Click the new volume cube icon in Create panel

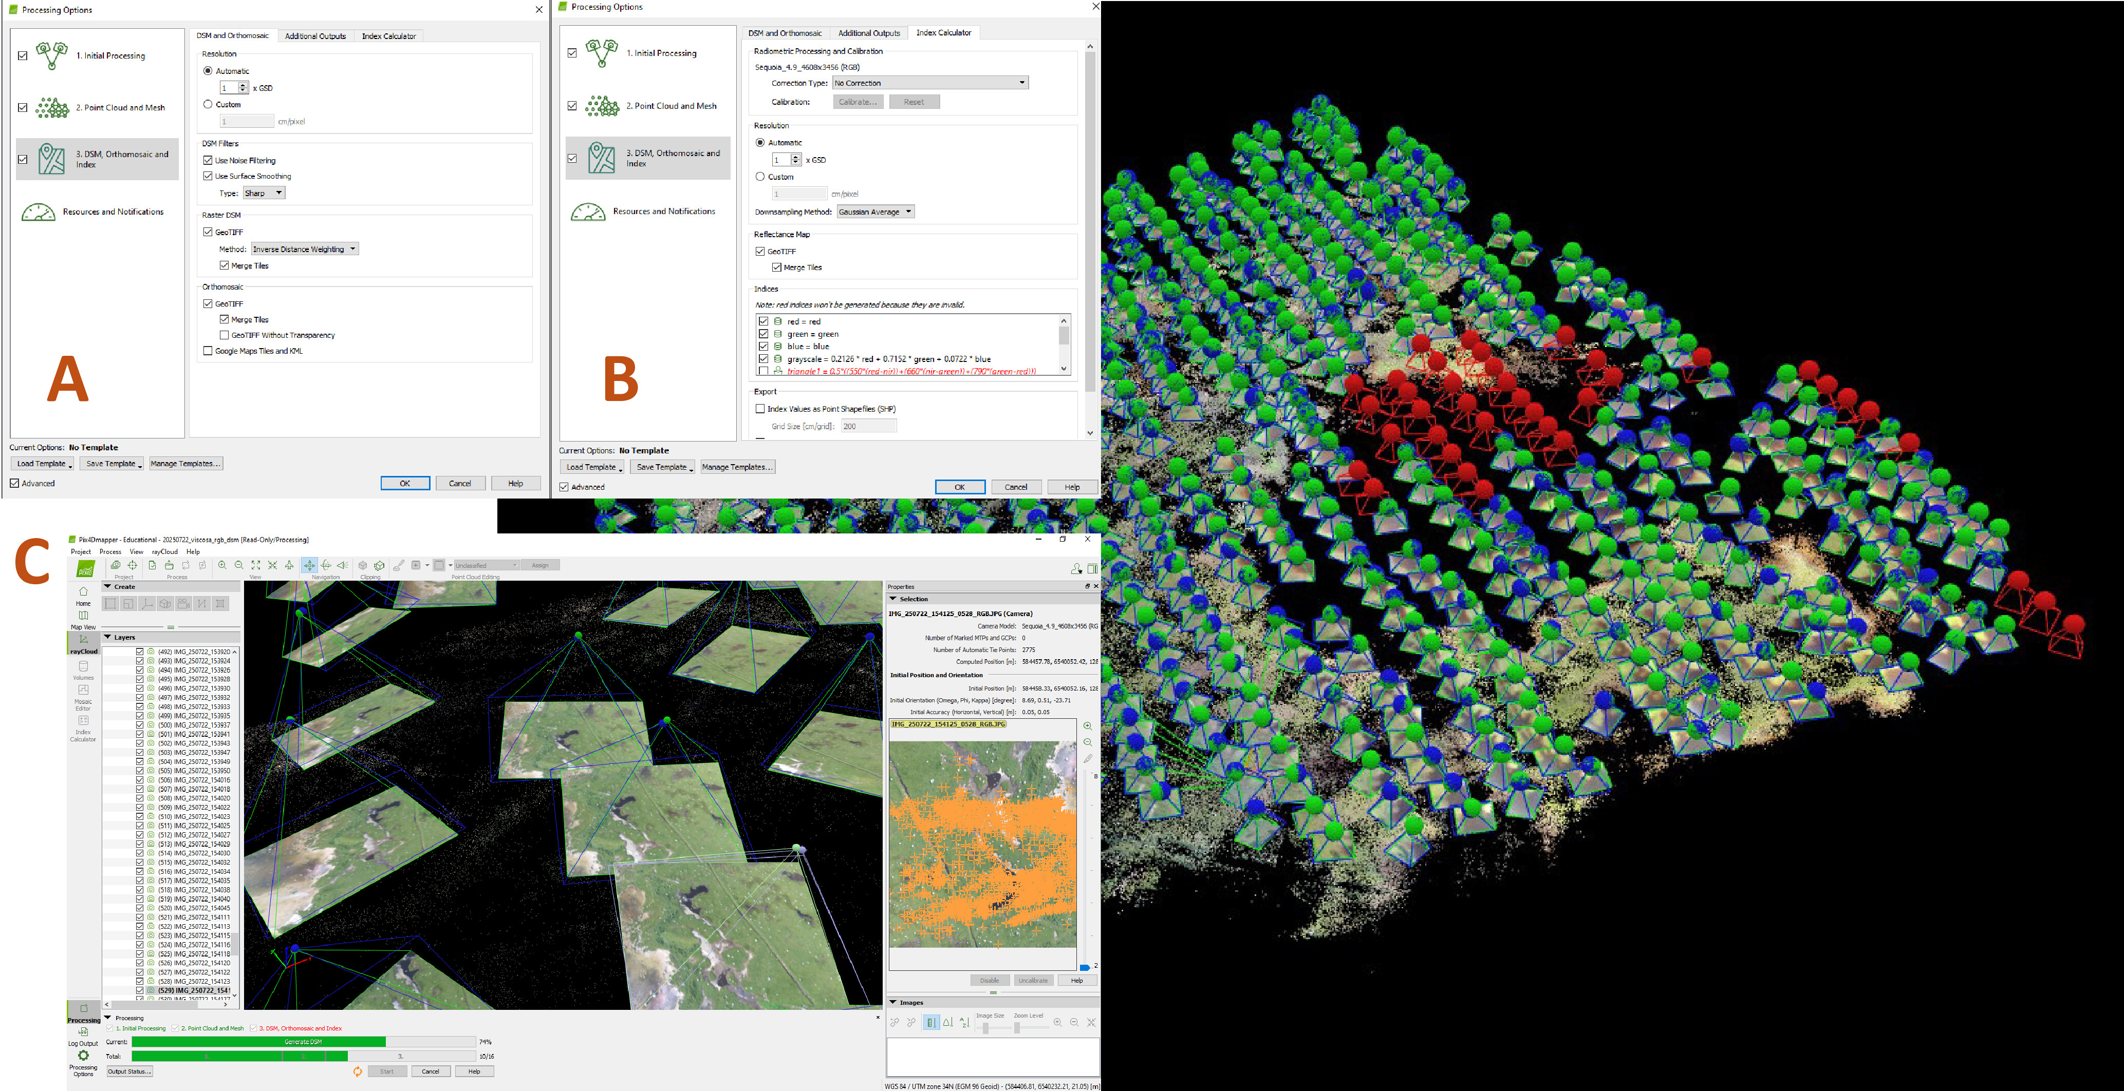click(x=165, y=604)
